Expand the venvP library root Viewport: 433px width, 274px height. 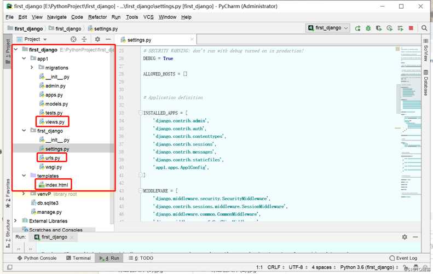point(24,194)
